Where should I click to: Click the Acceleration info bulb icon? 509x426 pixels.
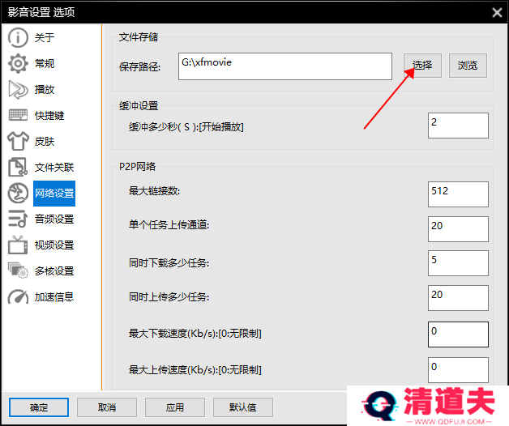coord(18,297)
